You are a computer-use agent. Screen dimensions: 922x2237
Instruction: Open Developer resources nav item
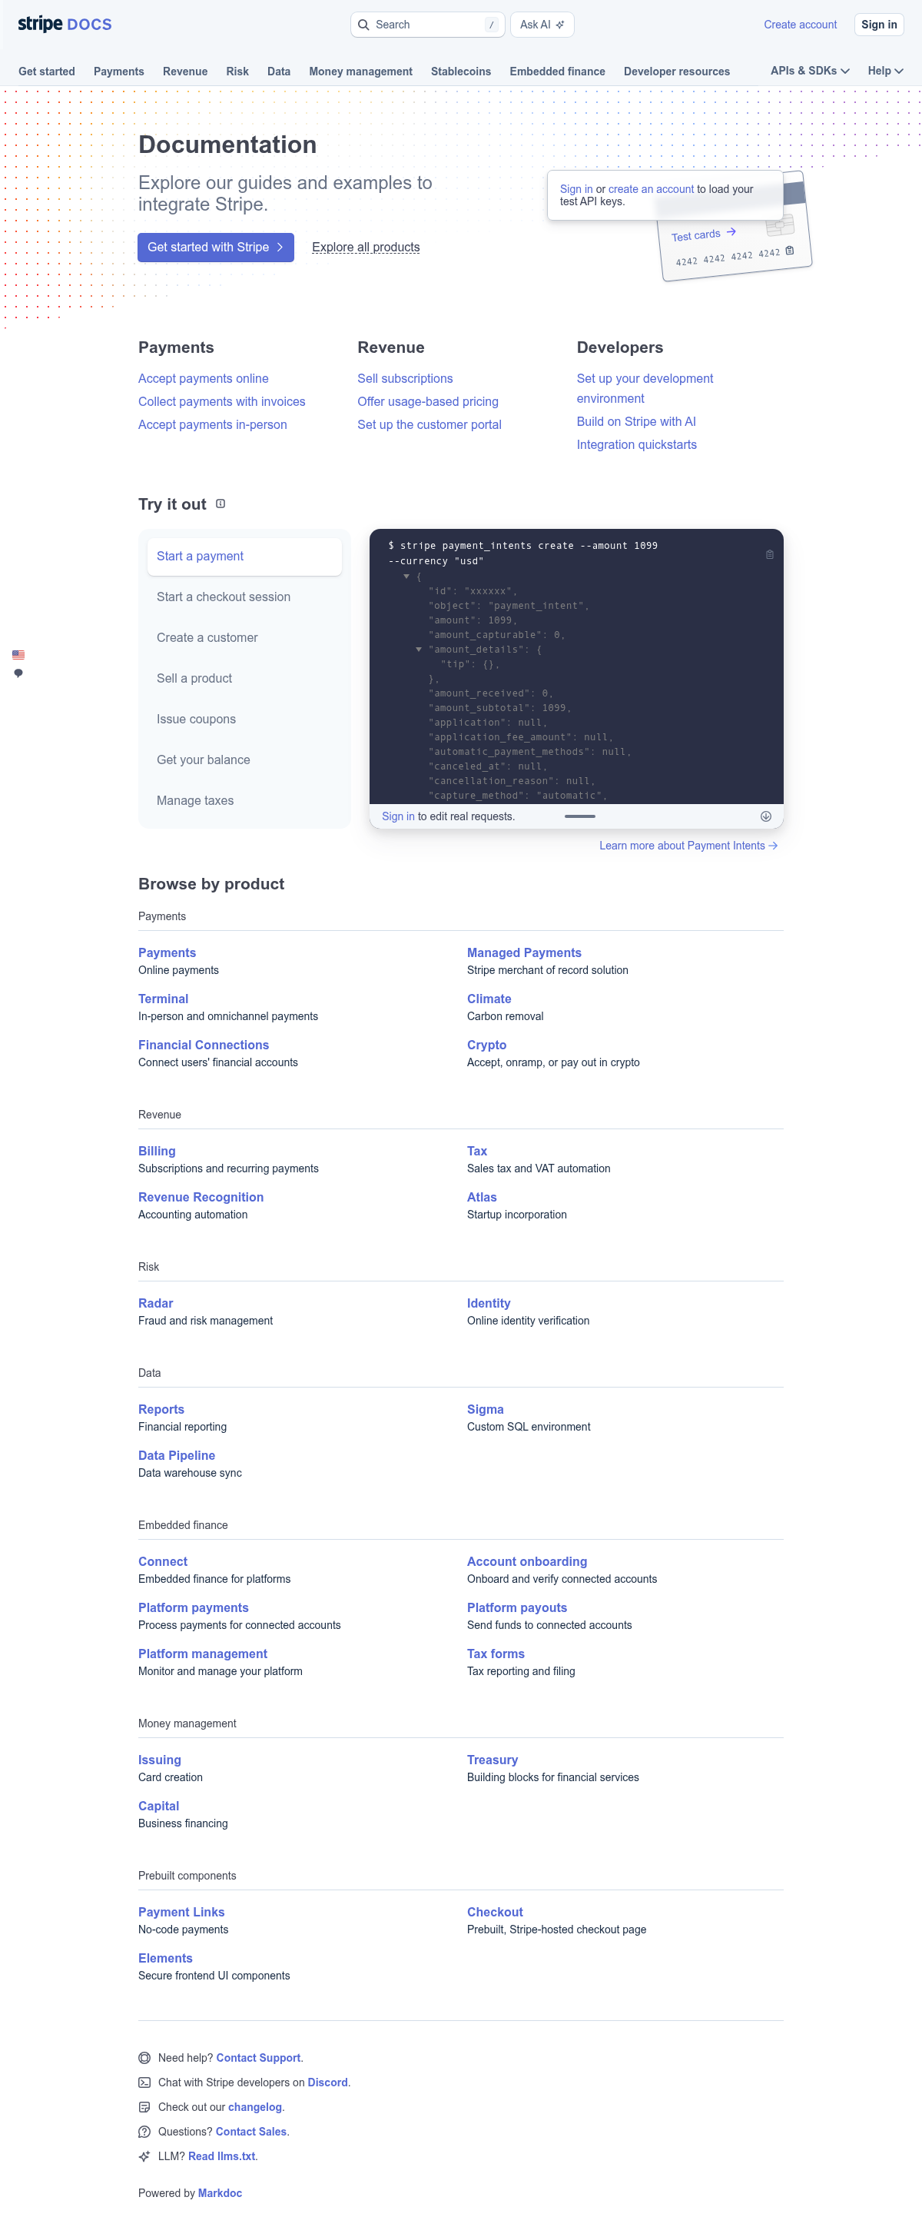pos(676,71)
